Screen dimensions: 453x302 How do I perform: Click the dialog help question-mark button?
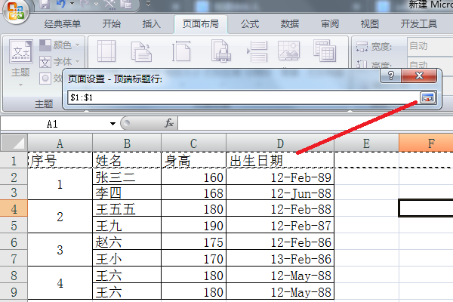[x=390, y=75]
